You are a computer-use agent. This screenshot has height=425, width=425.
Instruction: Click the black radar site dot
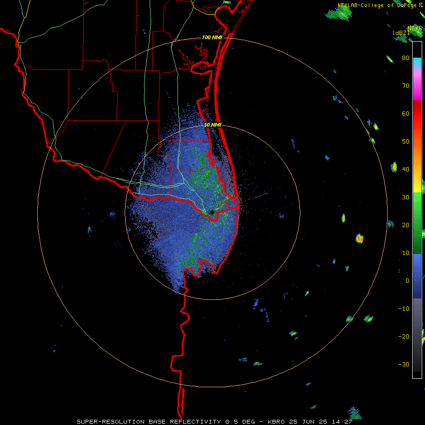point(212,212)
